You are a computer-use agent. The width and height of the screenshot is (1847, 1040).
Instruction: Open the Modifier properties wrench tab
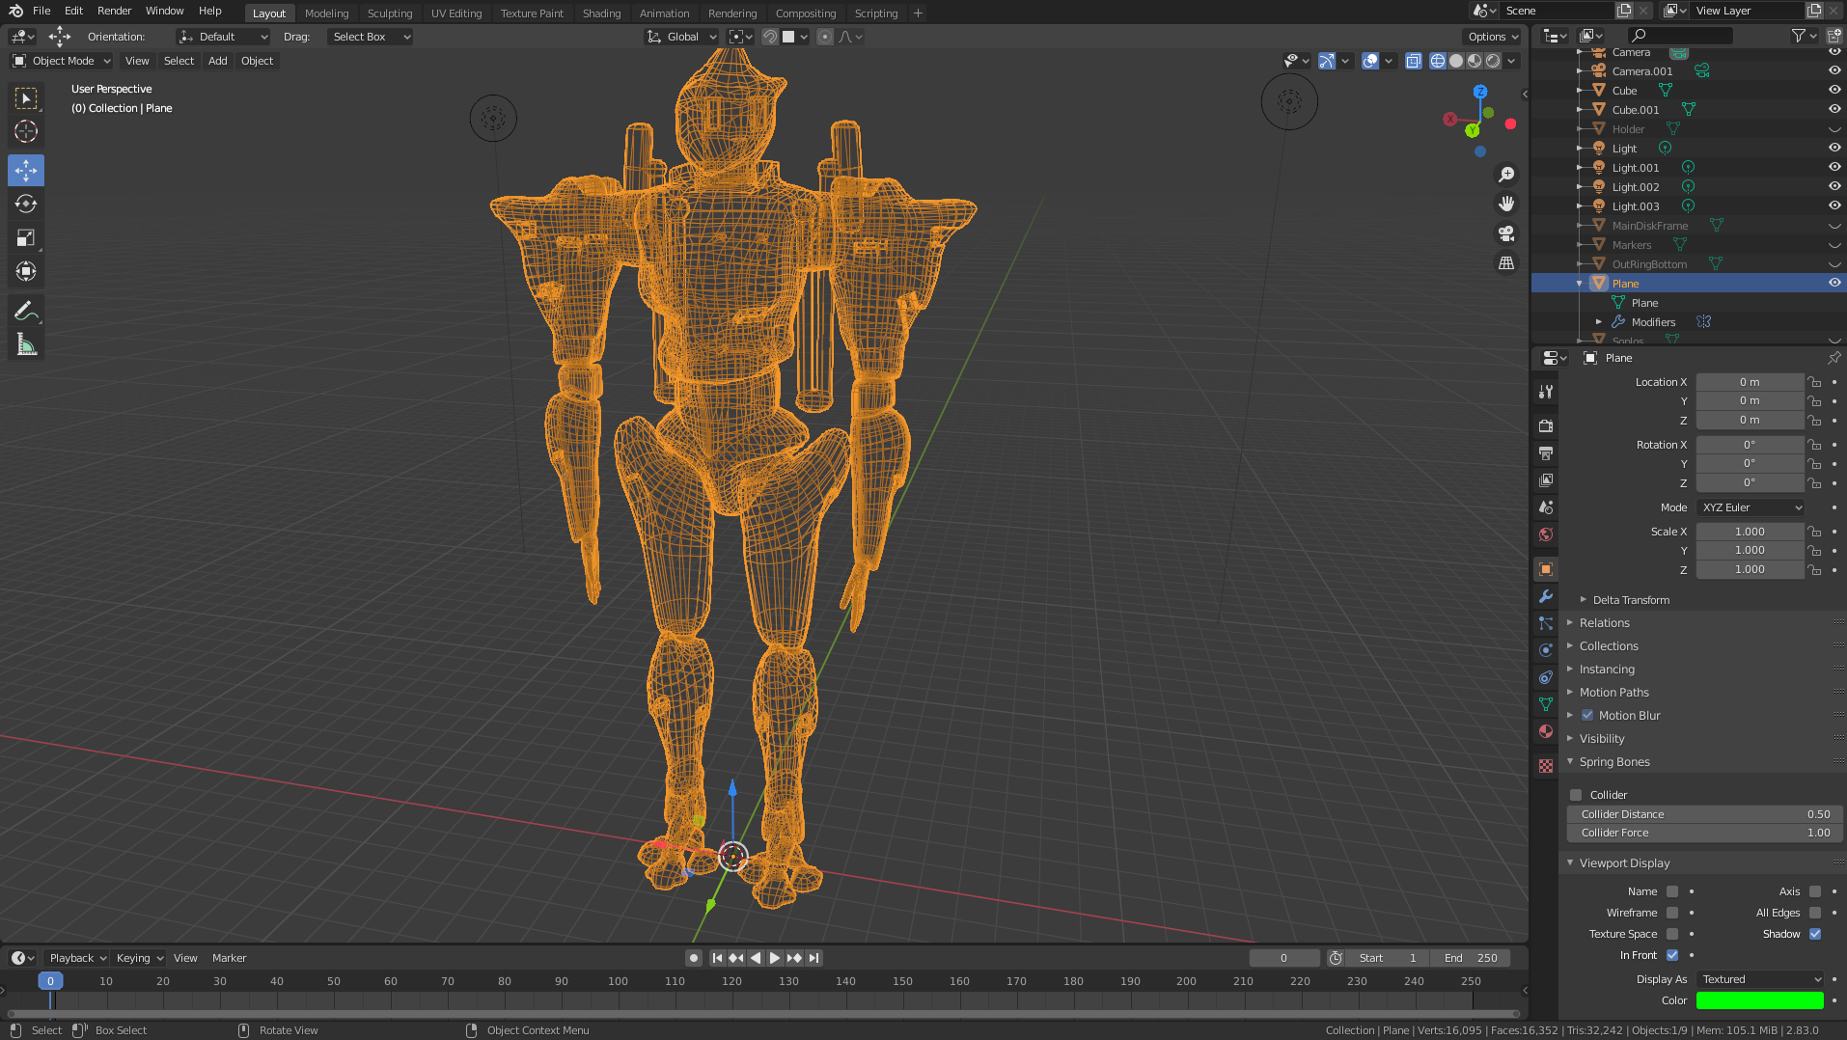click(x=1546, y=596)
